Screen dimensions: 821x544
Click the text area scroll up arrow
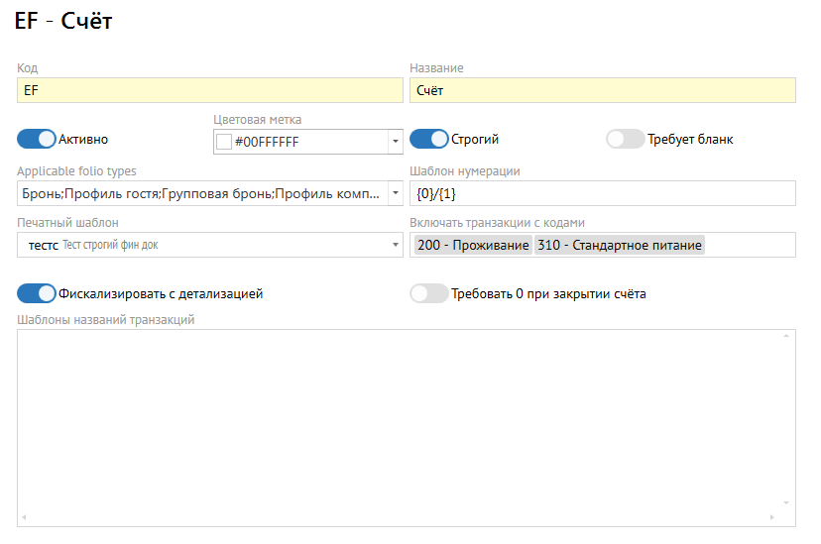coord(787,336)
